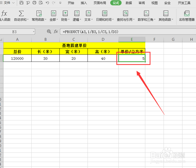Open the Other Functions (其他函数) icon
This screenshot has height=168, width=196.
[x=166, y=13]
